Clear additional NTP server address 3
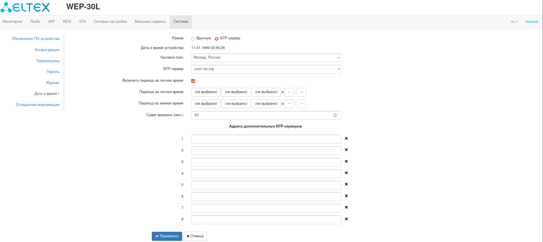This screenshot has width=543, height=242. (346, 161)
